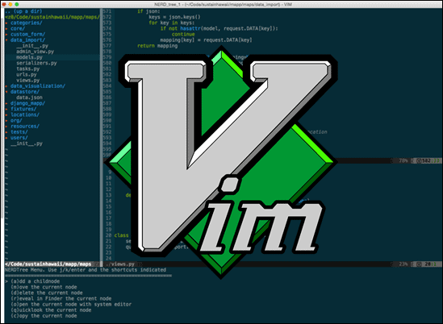Click the NERDTree status line path 'mapp/maps'
This screenshot has height=324, width=443.
[48, 264]
